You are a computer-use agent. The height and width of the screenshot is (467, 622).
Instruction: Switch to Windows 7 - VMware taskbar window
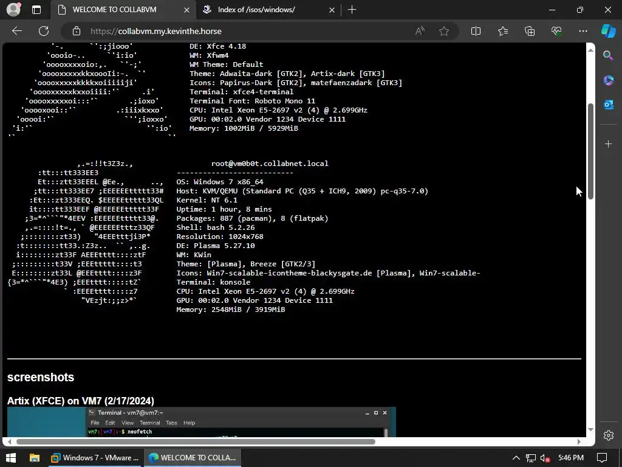[95, 458]
